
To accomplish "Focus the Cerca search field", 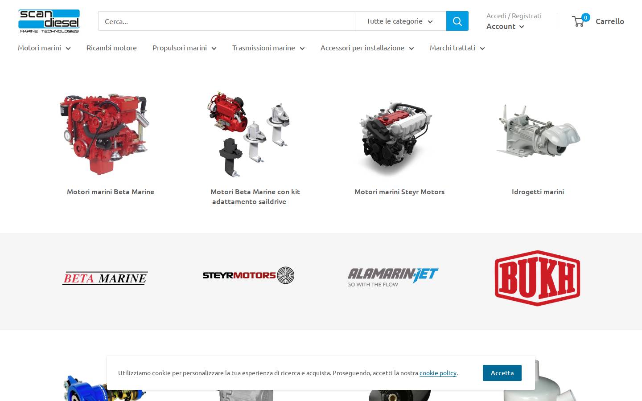I will [226, 21].
